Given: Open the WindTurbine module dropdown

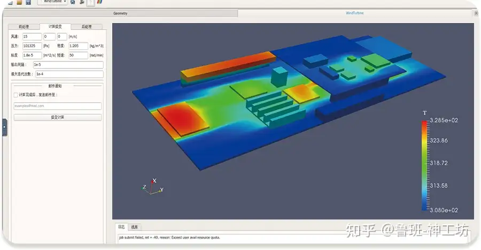Looking at the screenshot, I should (x=52, y=2).
